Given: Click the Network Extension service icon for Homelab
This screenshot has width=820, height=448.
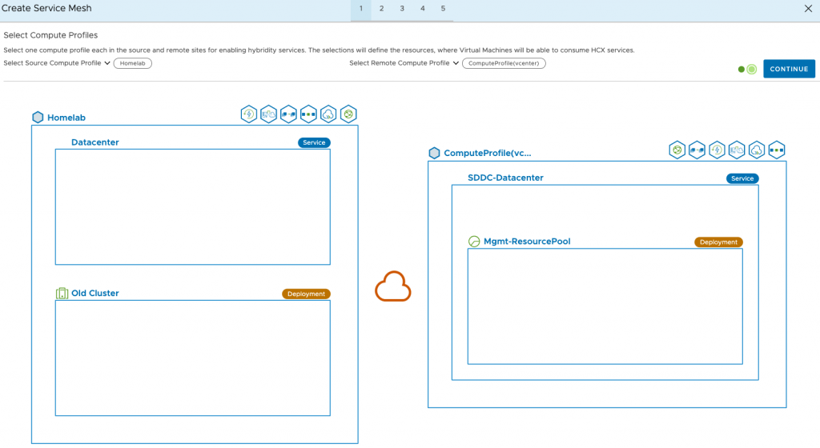Looking at the screenshot, I should [308, 114].
